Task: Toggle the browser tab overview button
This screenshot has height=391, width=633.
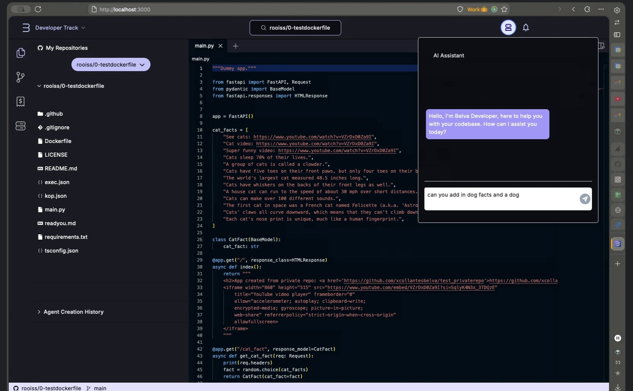Action: (x=21, y=9)
